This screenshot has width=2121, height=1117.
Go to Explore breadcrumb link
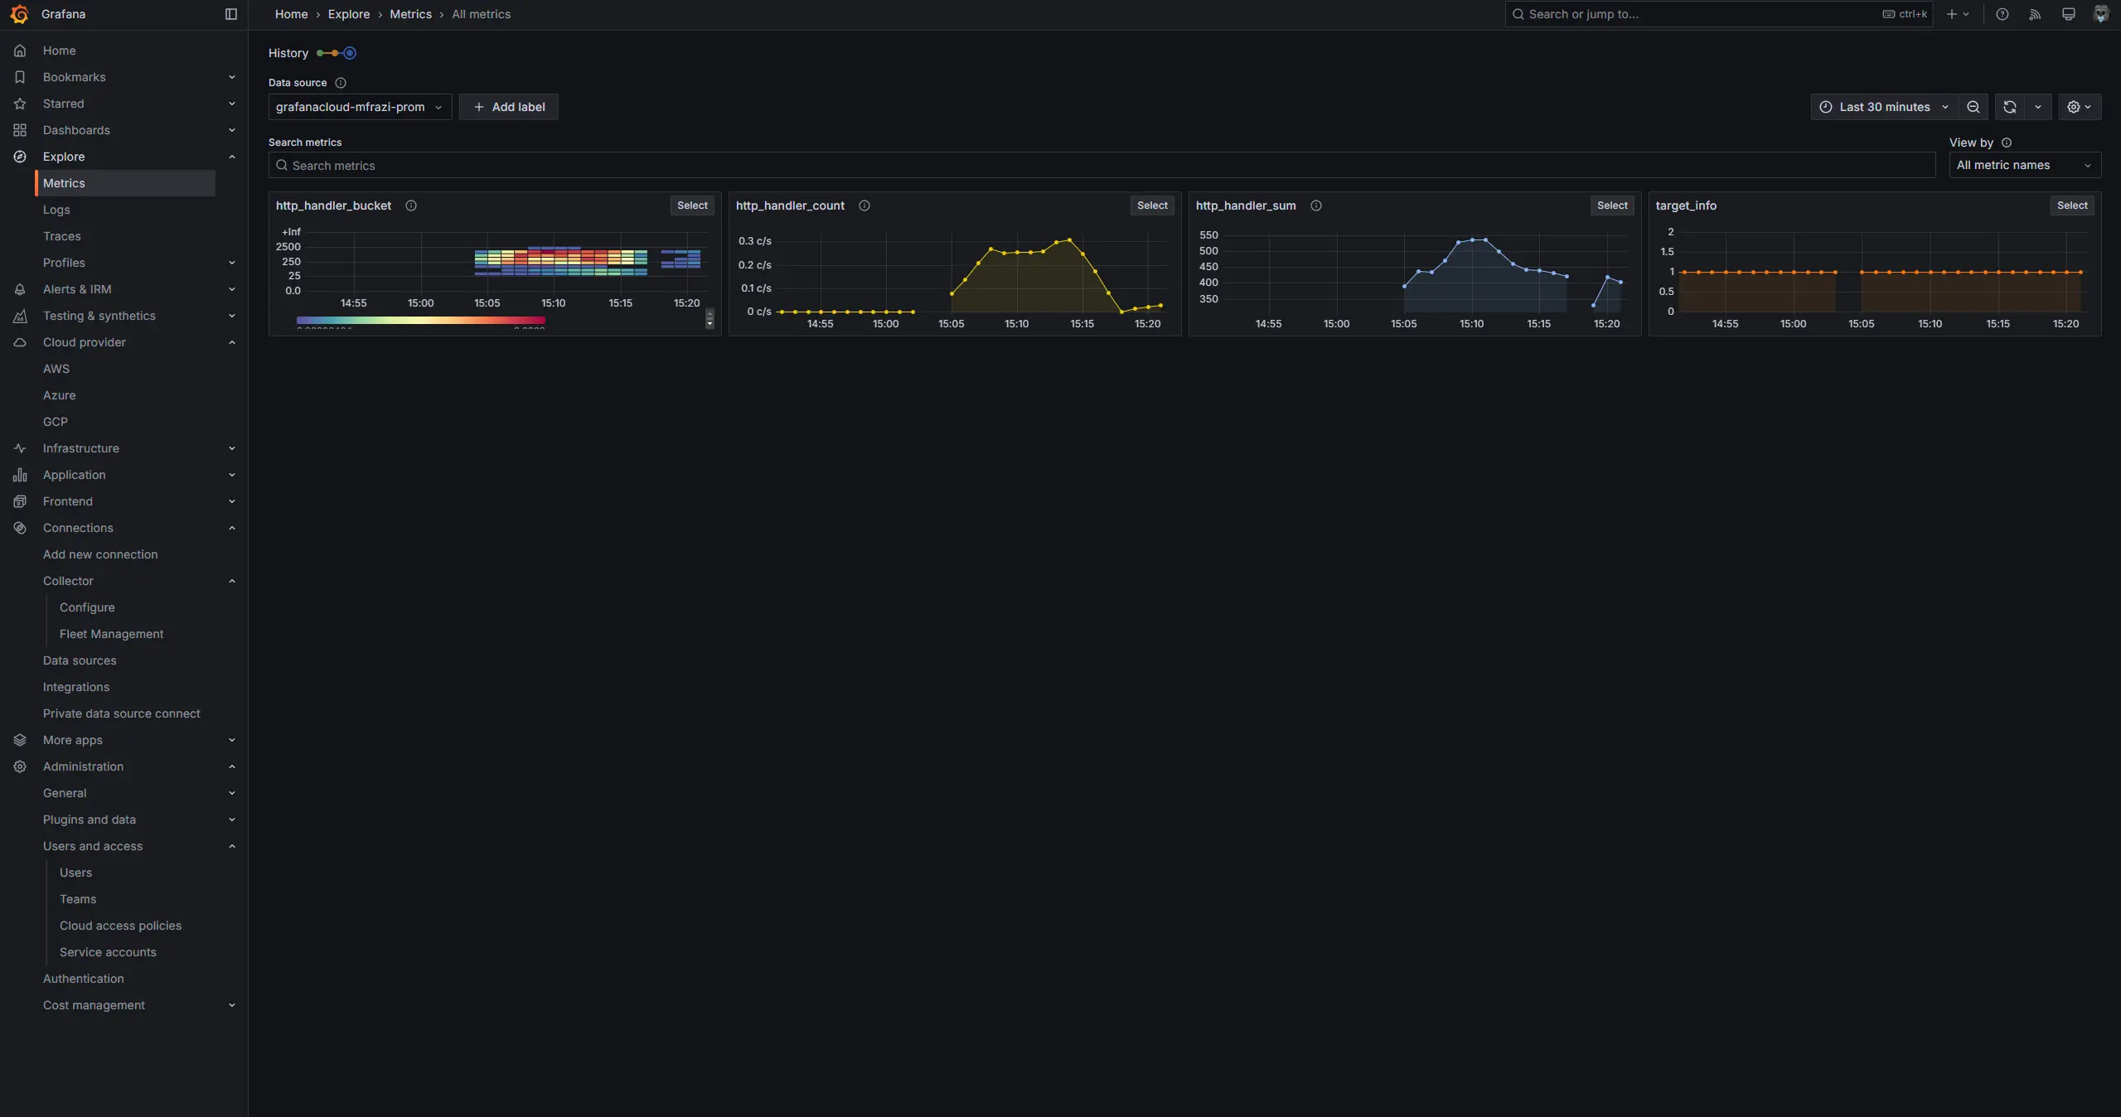click(349, 14)
